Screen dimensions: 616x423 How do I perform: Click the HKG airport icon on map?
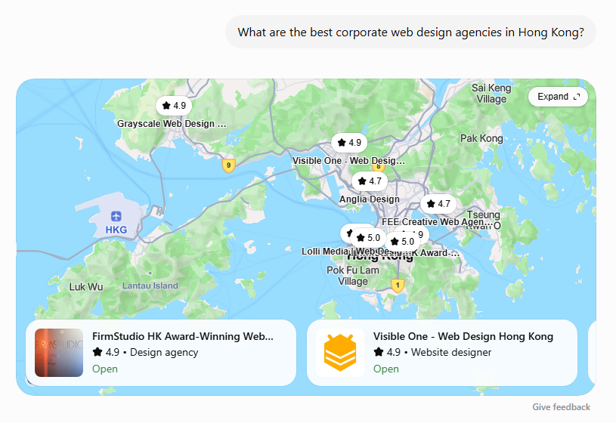coord(116,216)
